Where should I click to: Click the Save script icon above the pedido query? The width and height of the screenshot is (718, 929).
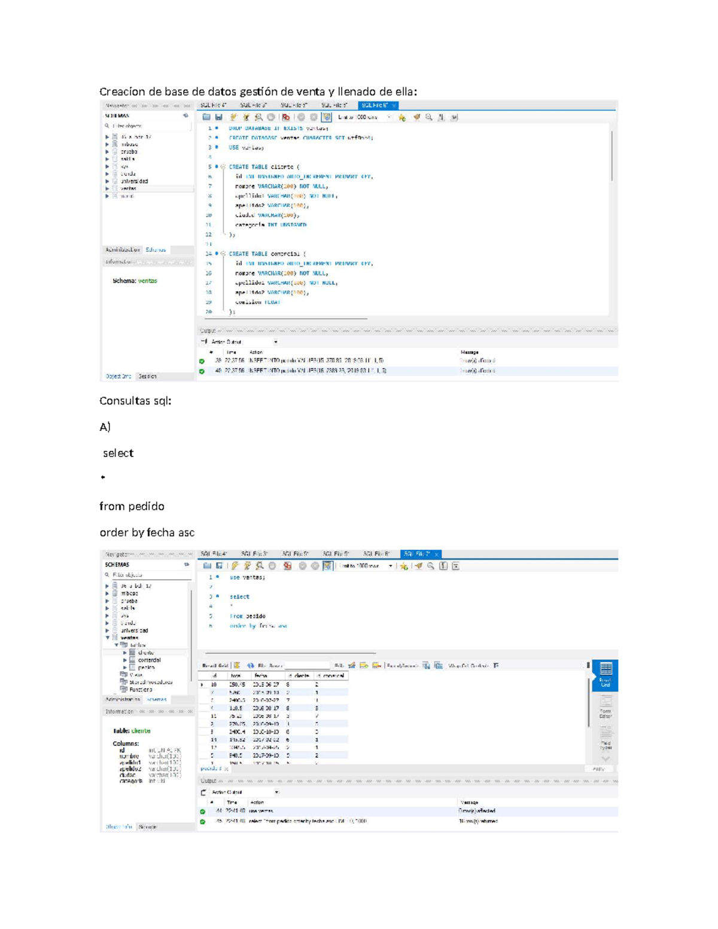[220, 566]
